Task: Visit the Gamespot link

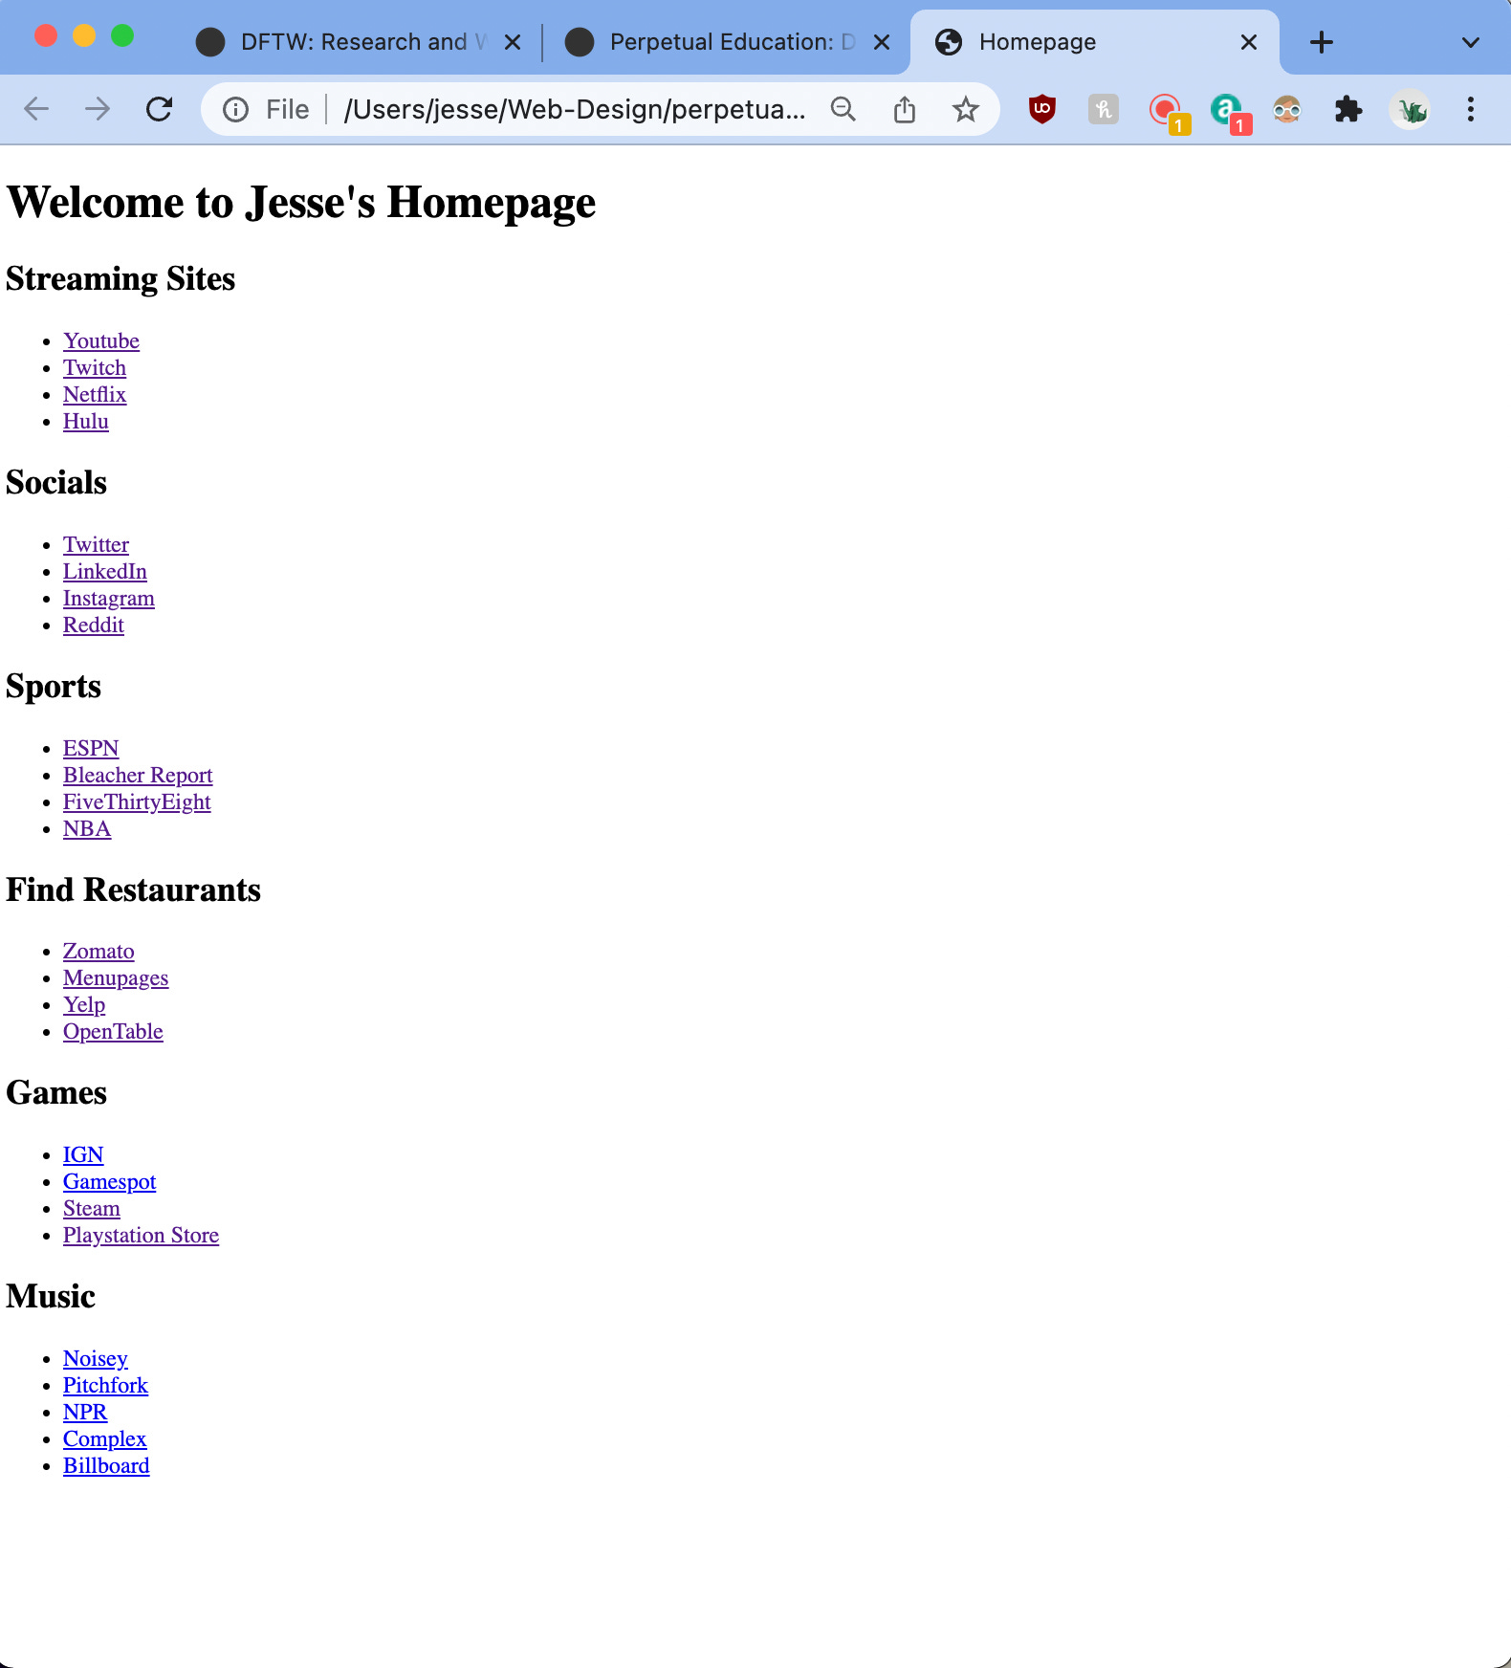Action: click(109, 1181)
